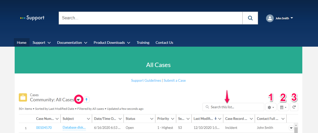Sort by the Case Number column
Screen dimensions: 318x133
pos(45,119)
